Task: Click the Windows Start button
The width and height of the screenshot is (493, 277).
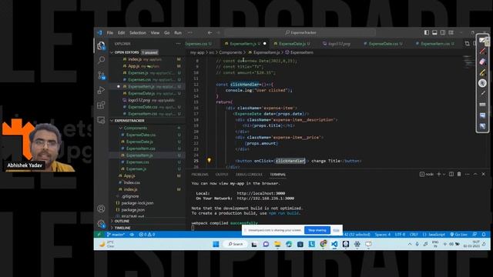Action: coord(216,244)
